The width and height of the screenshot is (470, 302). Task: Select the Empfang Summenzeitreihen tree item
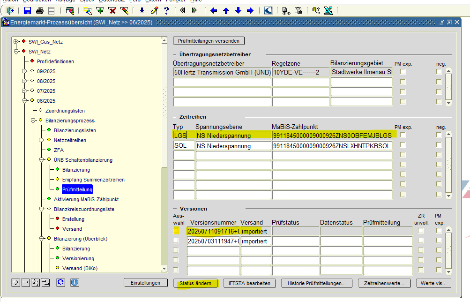point(93,180)
